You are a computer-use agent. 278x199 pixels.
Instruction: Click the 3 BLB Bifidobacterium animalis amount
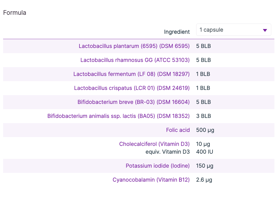coord(203,116)
